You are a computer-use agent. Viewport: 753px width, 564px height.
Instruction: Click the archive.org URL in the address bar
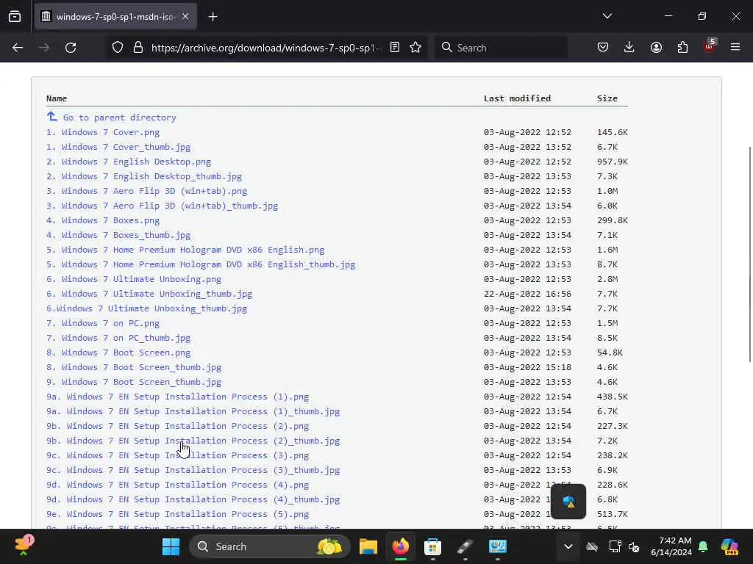coord(266,48)
